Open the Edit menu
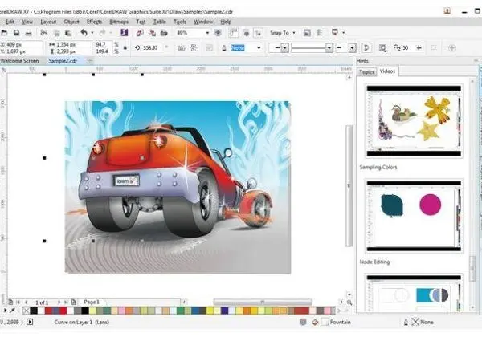 coord(10,22)
